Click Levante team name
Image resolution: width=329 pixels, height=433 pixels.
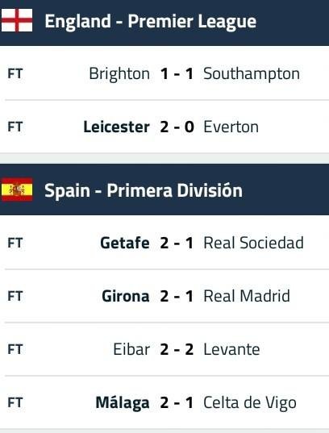click(x=231, y=350)
